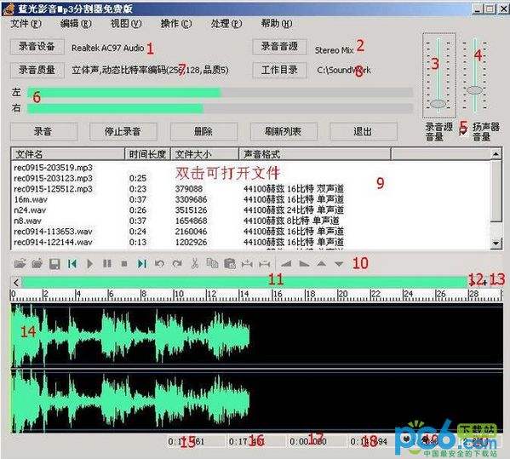The width and height of the screenshot is (510, 459).
Task: Click the 10 mark on time ruler
Action: [179, 294]
